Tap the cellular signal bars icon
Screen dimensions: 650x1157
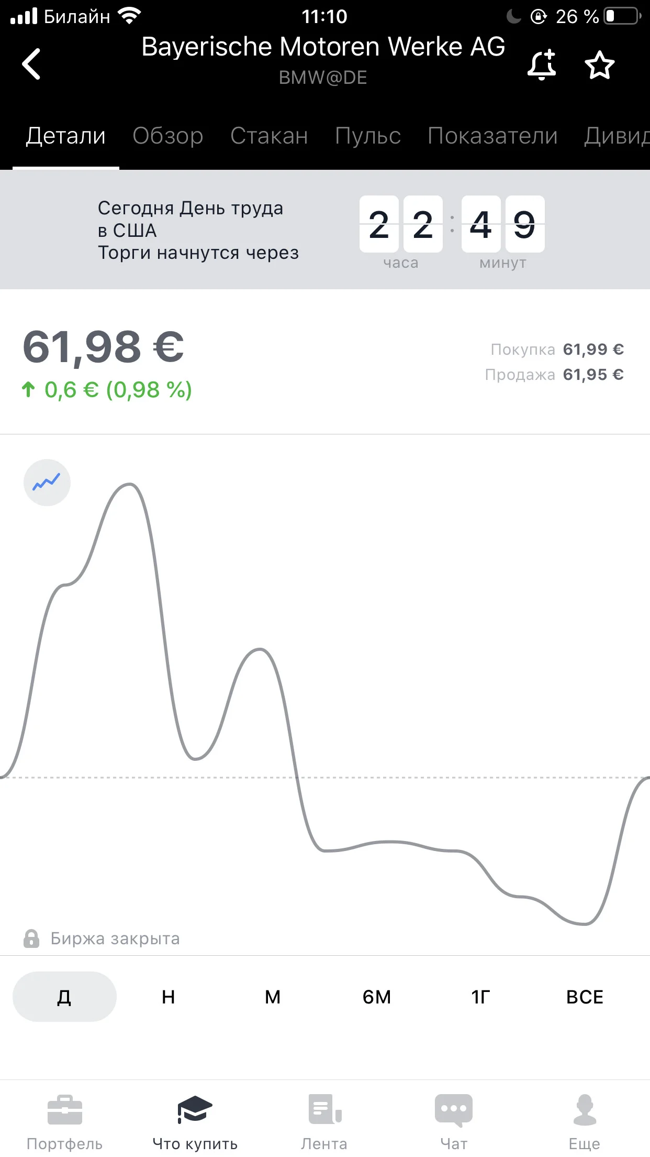point(24,16)
